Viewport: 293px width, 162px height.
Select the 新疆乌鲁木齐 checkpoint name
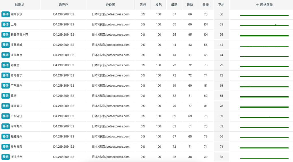[19, 35]
